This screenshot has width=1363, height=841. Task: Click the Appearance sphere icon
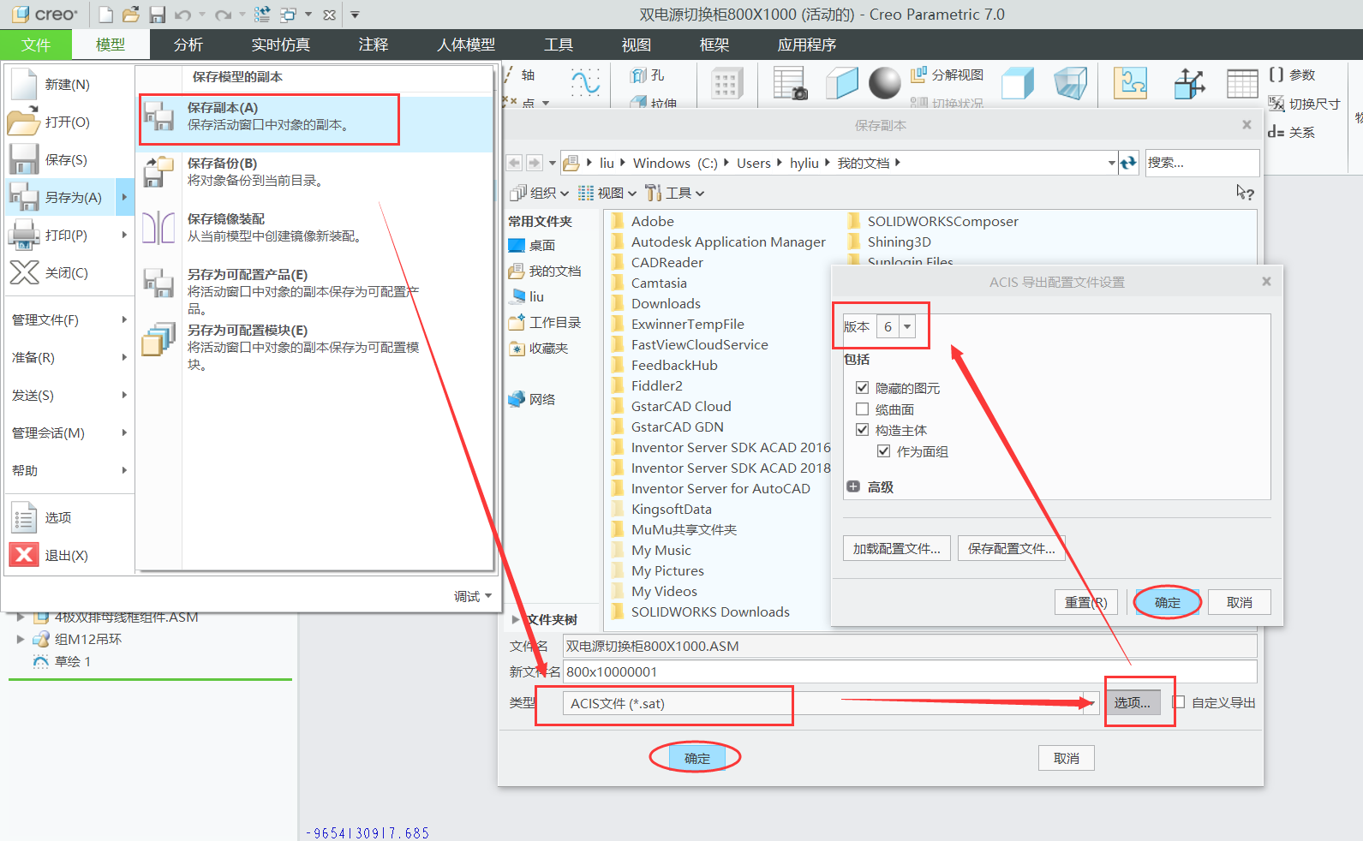pos(885,83)
